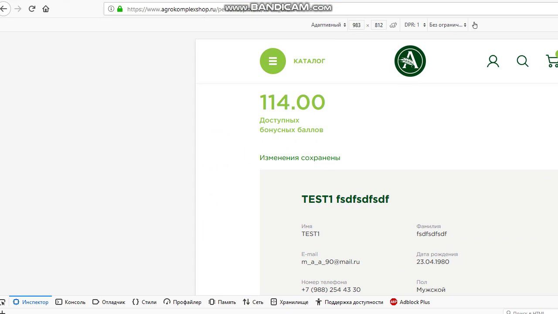Click the viewport width field showing 983
This screenshot has height=314, width=558.
(357, 25)
